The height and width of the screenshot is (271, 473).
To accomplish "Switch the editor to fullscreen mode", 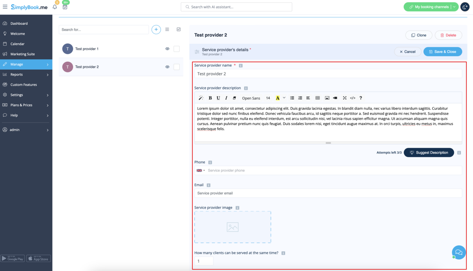I will [345, 98].
